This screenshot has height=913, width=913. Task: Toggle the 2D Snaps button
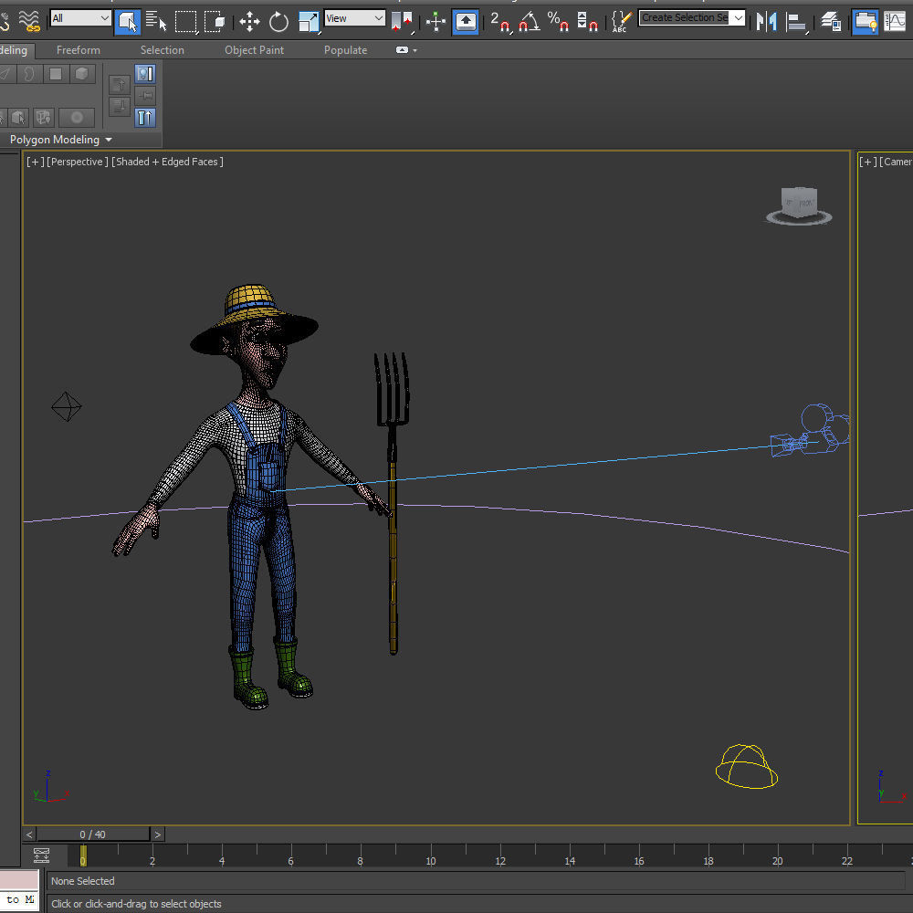[x=500, y=22]
